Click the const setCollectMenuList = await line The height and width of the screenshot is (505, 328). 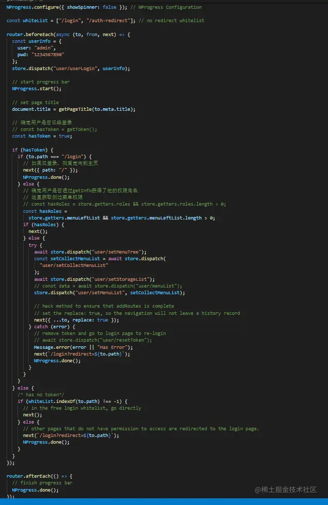100,259
